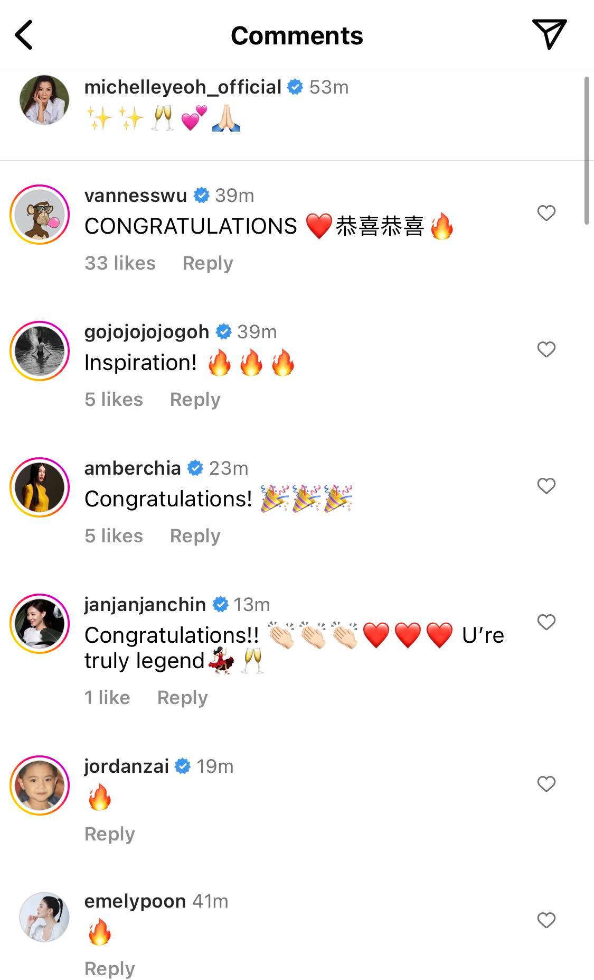
Task: Like gojojojojogoh's Inspiration comment
Action: point(546,349)
